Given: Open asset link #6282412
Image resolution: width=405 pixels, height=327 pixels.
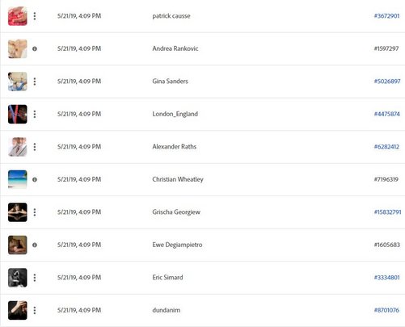Looking at the screenshot, I should click(386, 147).
